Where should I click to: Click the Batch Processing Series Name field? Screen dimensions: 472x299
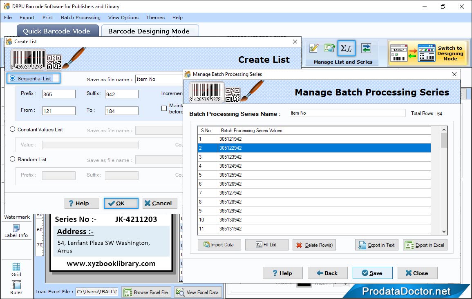347,113
